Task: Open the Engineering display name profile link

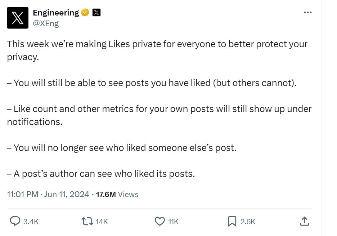Action: coord(55,13)
